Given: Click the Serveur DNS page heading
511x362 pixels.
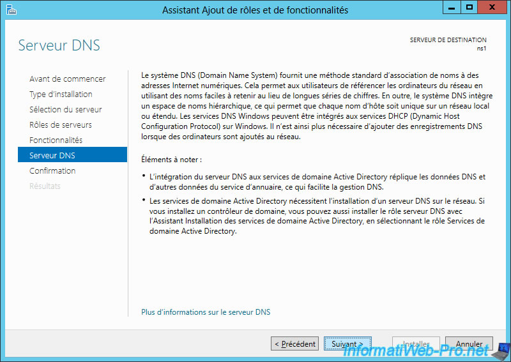Looking at the screenshot, I should (59, 45).
